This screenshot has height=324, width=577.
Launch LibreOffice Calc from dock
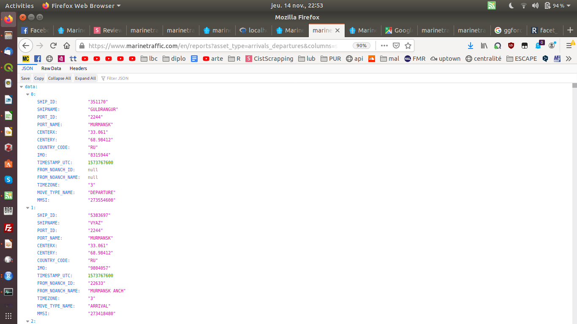(x=8, y=115)
